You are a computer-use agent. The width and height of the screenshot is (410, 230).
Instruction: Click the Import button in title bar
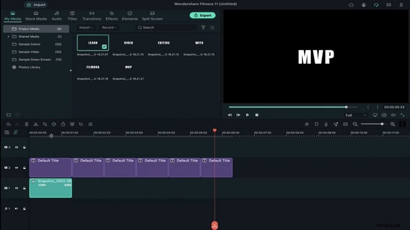tap(36, 5)
